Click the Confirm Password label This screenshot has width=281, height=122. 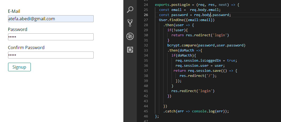(x=26, y=48)
